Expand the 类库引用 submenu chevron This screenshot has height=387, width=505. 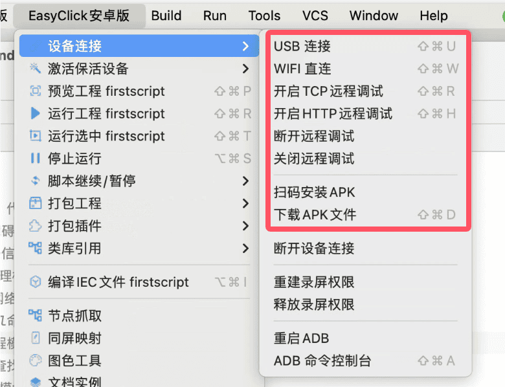[245, 249]
